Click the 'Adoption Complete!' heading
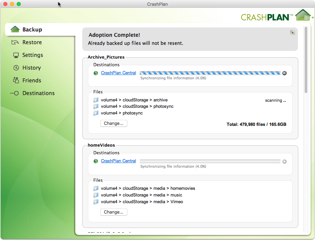Image resolution: width=315 pixels, height=240 pixels. (114, 35)
